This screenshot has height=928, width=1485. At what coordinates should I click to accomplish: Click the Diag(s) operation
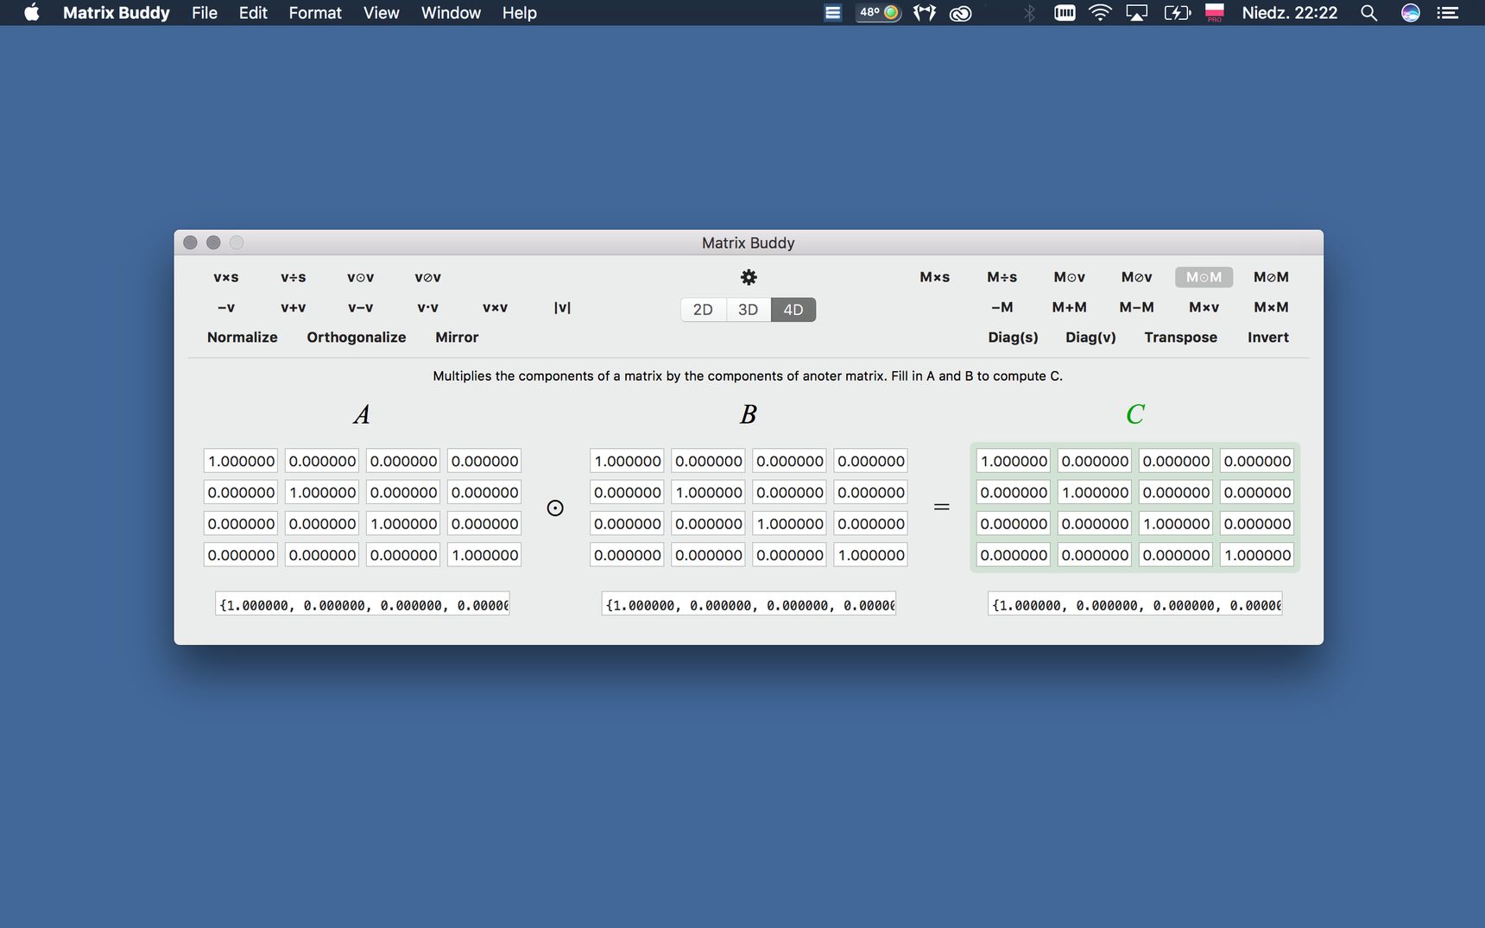pos(1014,338)
